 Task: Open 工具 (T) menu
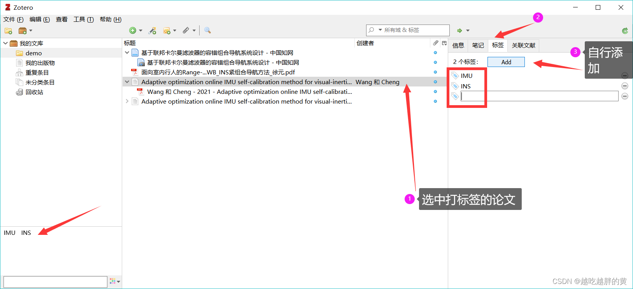[84, 19]
